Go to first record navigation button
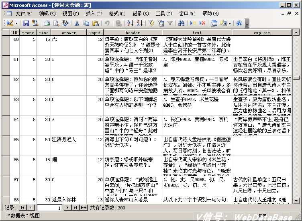 pyautogui.click(x=23, y=207)
